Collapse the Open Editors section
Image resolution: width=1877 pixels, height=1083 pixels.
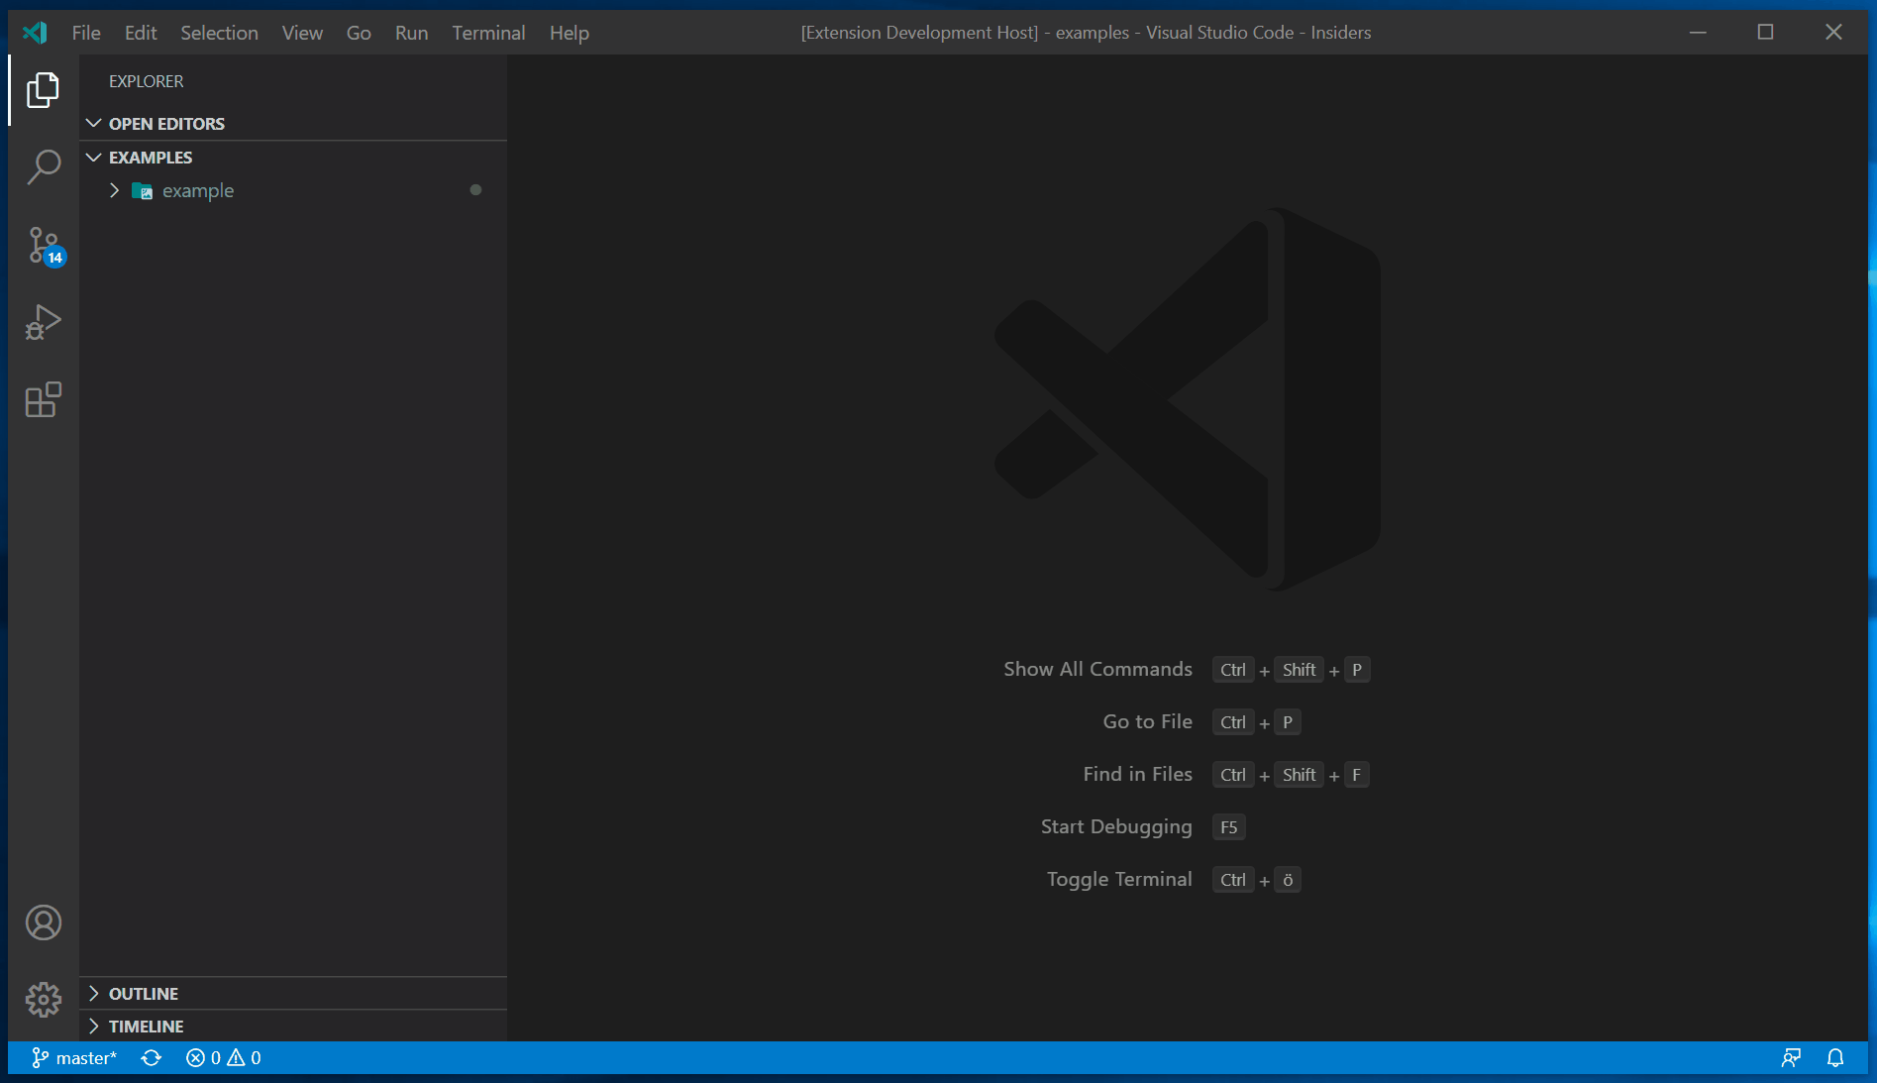point(94,123)
